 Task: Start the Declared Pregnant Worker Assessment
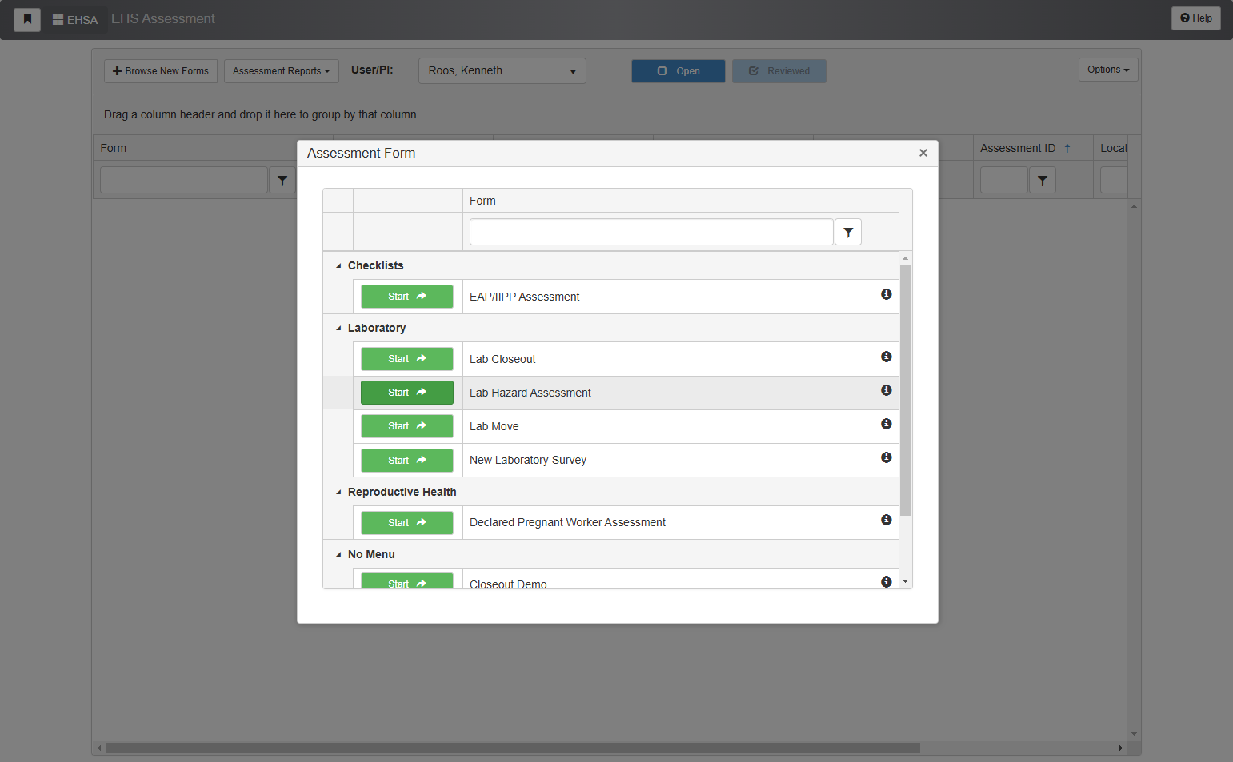(x=407, y=523)
